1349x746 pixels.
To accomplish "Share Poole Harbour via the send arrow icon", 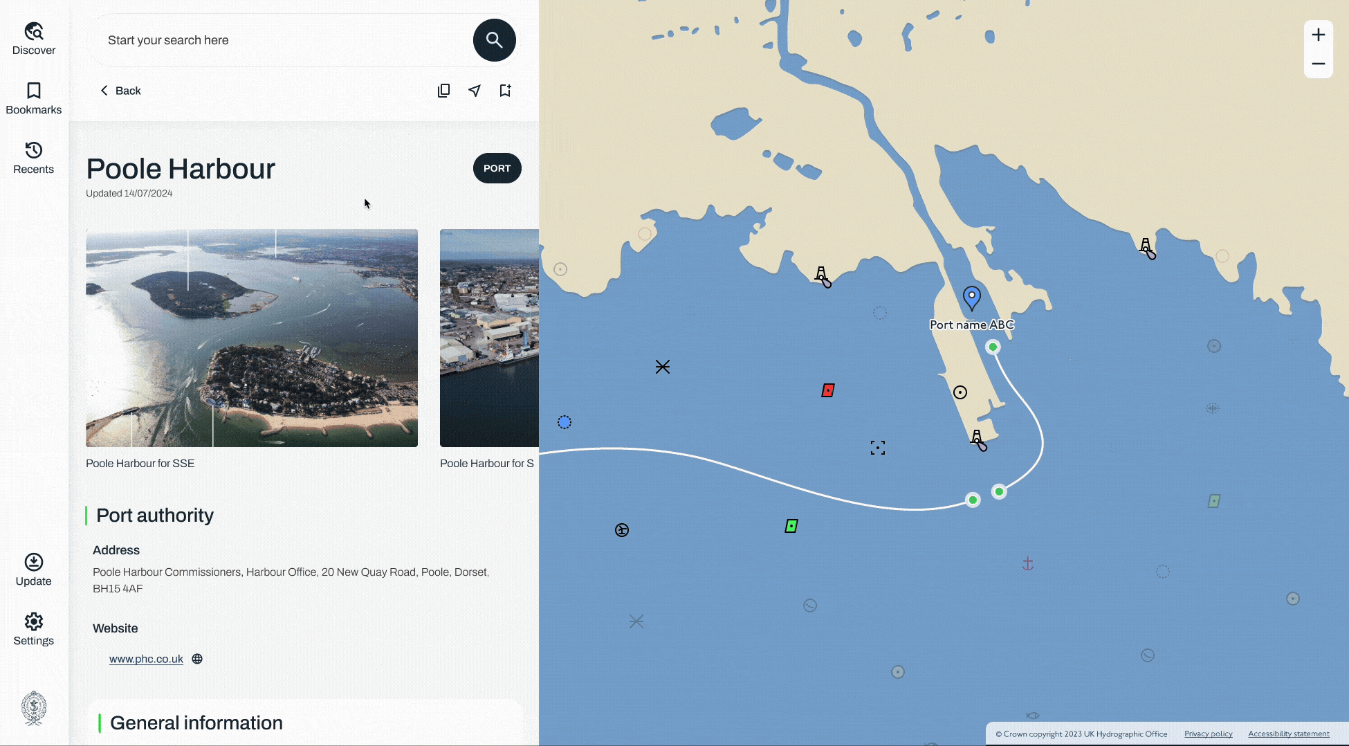I will coord(474,90).
